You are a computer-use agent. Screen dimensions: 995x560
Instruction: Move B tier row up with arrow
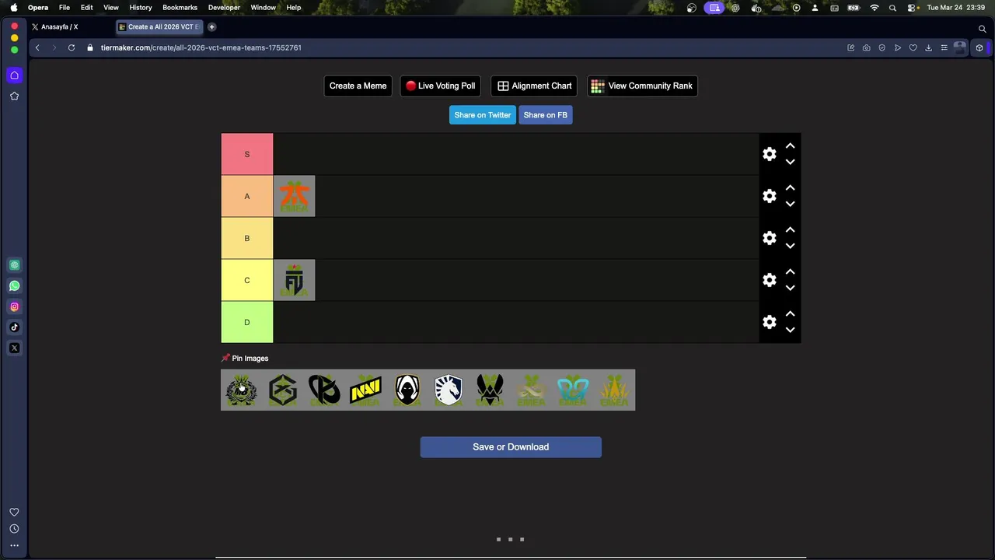pyautogui.click(x=790, y=229)
